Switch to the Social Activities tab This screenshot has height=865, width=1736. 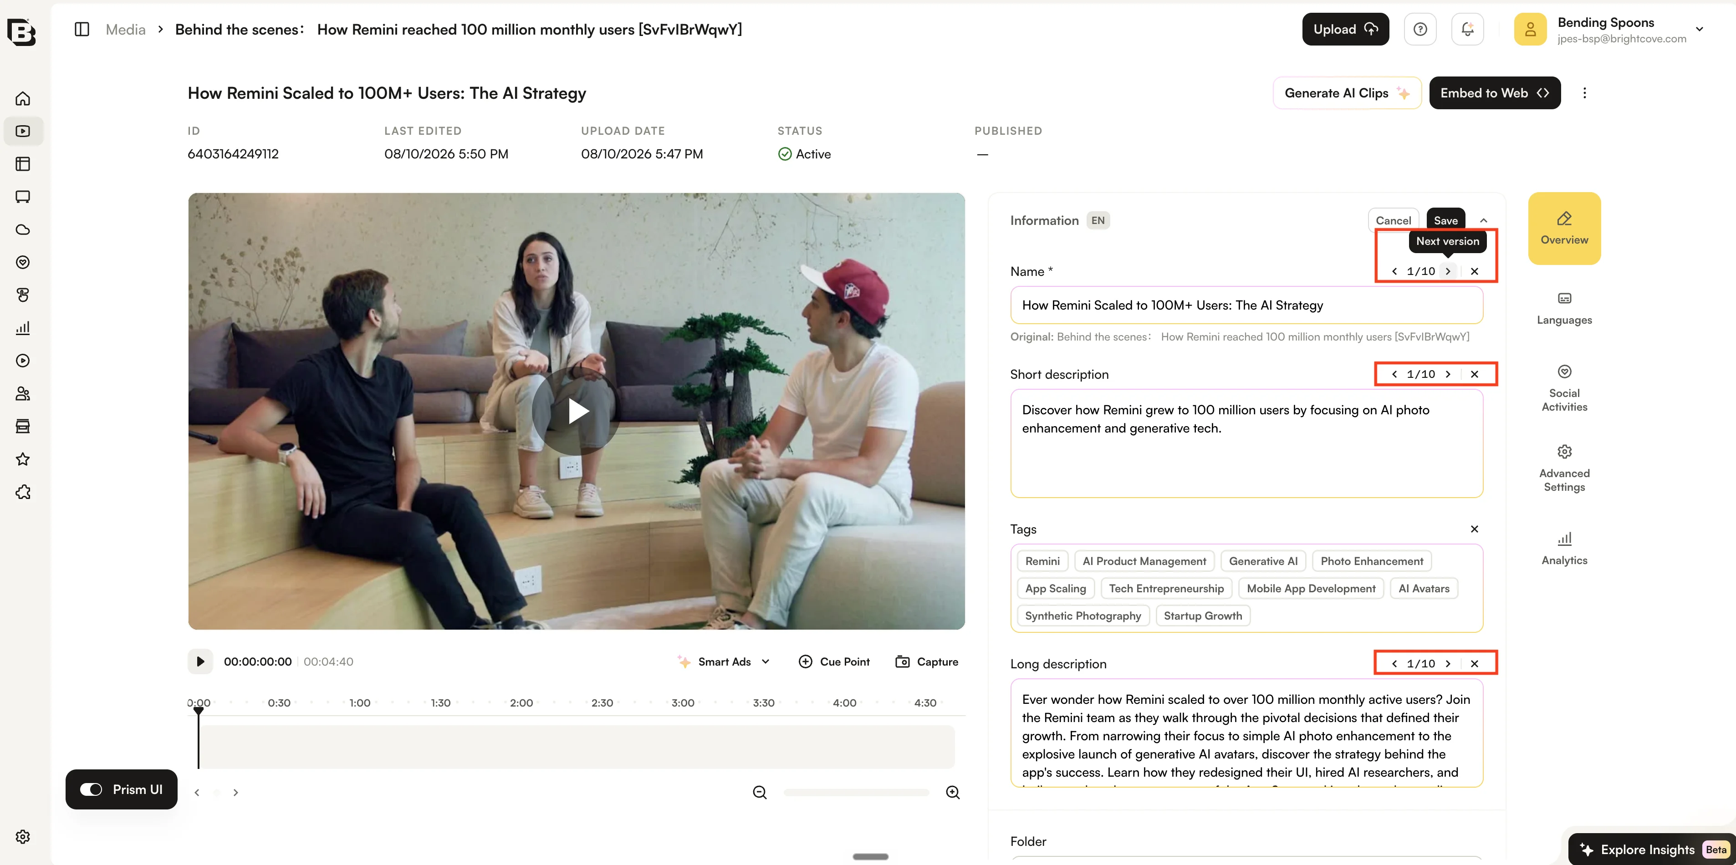(1564, 389)
